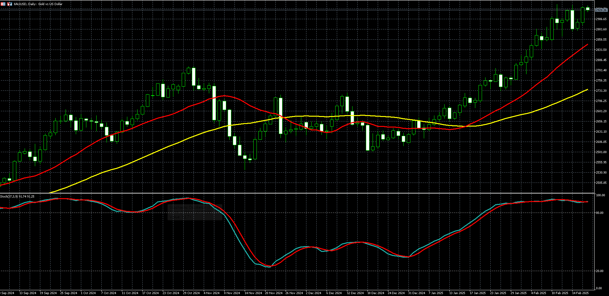Click the 2681.20 price scale label
609x296 pixels.
click(601, 111)
